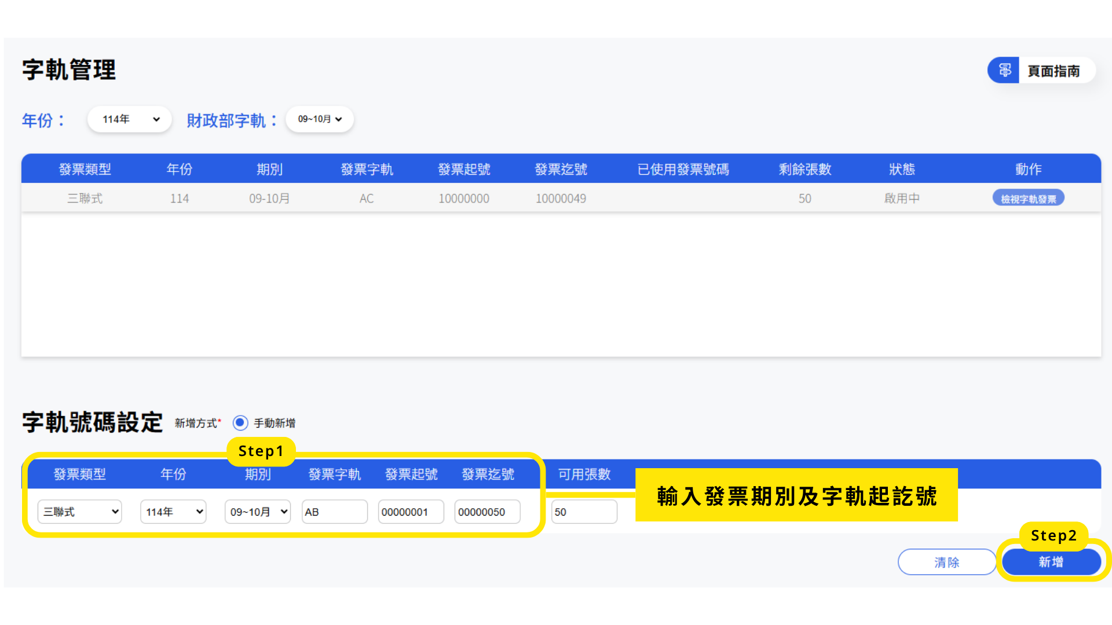Click the 可用張數 50 field
Image resolution: width=1112 pixels, height=625 pixels.
click(x=584, y=512)
